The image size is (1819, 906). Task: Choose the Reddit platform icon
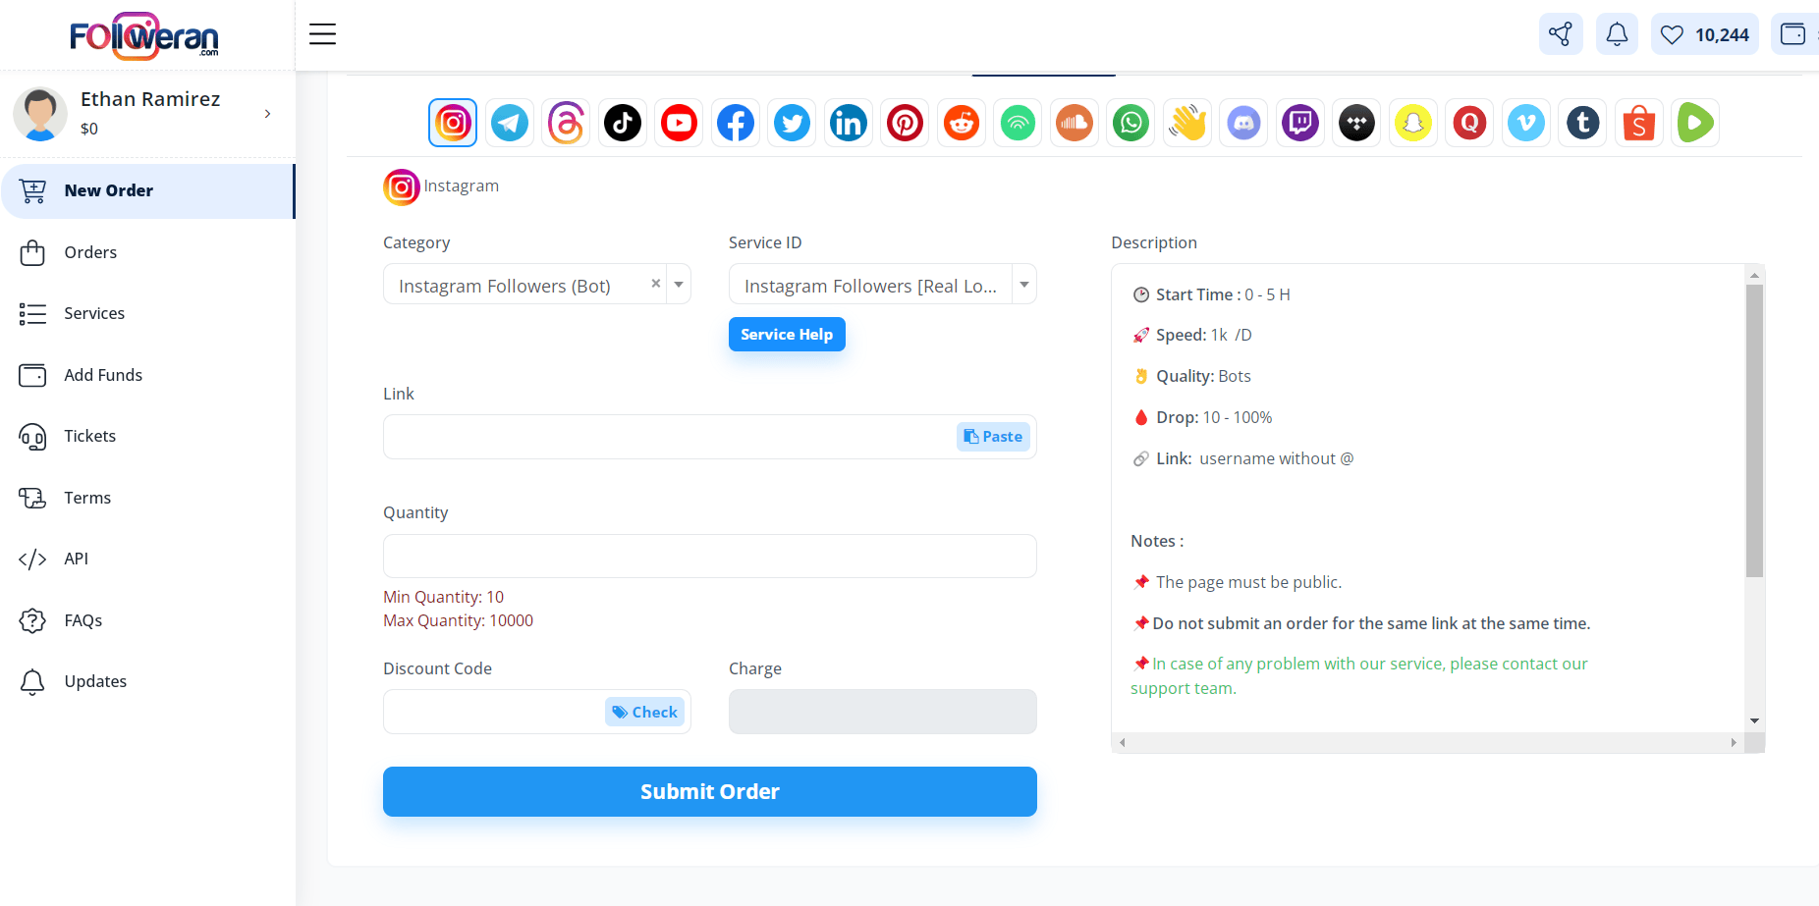click(x=962, y=123)
